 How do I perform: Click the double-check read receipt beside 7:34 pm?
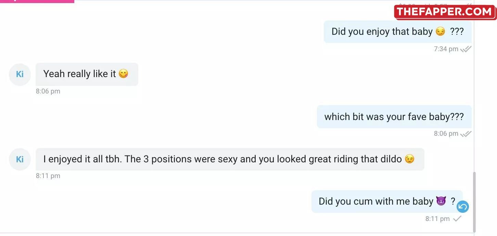pyautogui.click(x=466, y=49)
